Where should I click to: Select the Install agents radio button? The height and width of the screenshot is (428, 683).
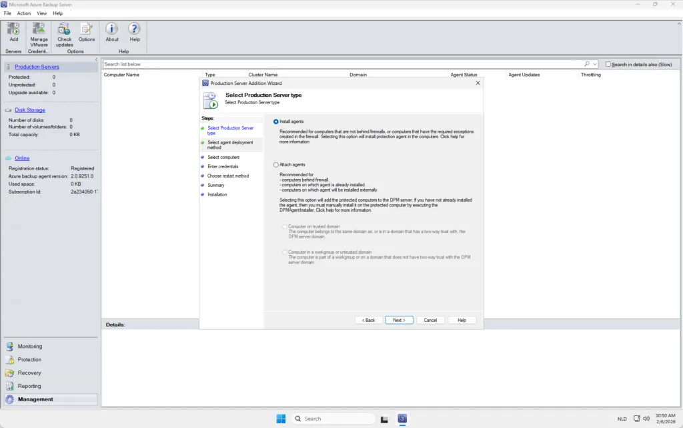click(x=276, y=122)
